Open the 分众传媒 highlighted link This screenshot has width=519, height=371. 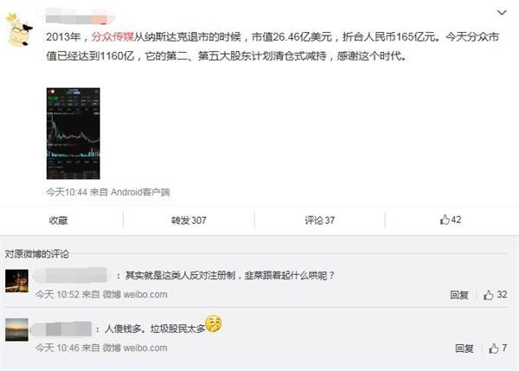[x=112, y=36]
